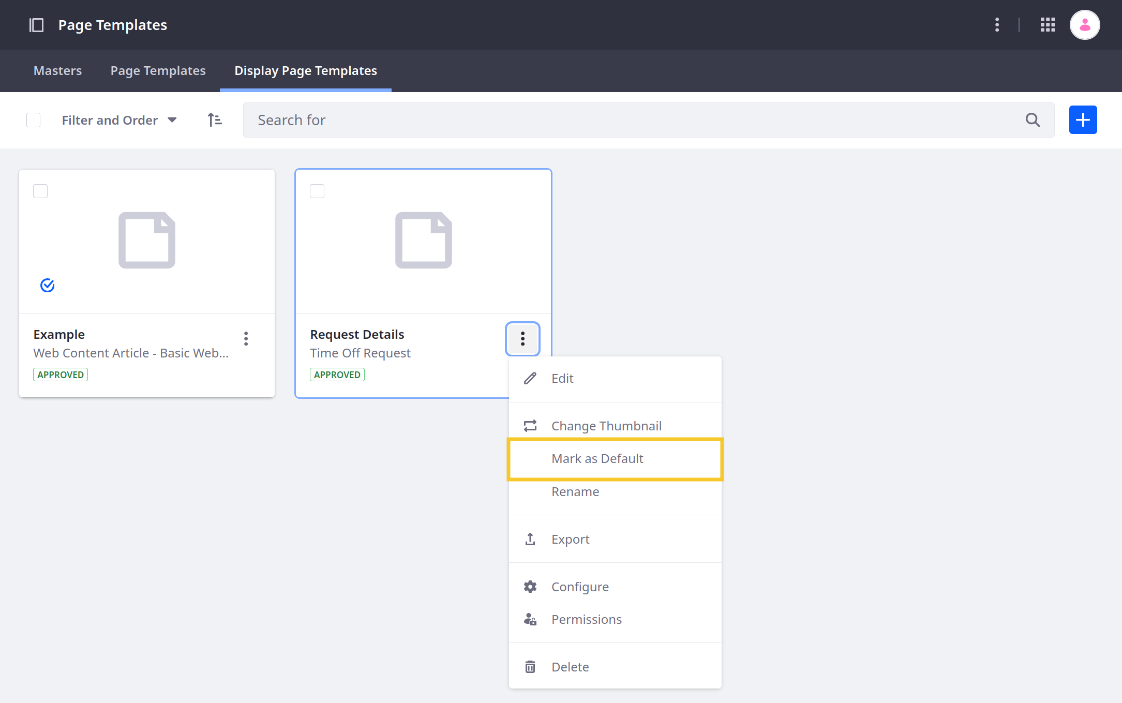Click the pencil icon beside Edit
Image resolution: width=1122 pixels, height=703 pixels.
[x=530, y=379]
